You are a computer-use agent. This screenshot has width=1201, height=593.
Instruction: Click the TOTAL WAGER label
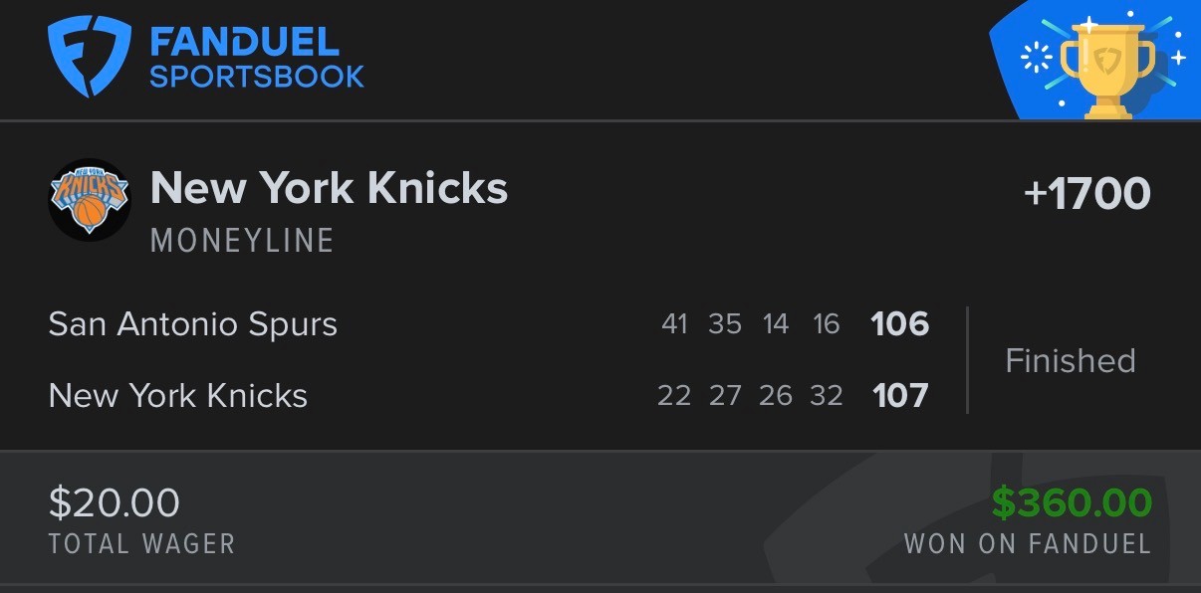[142, 544]
